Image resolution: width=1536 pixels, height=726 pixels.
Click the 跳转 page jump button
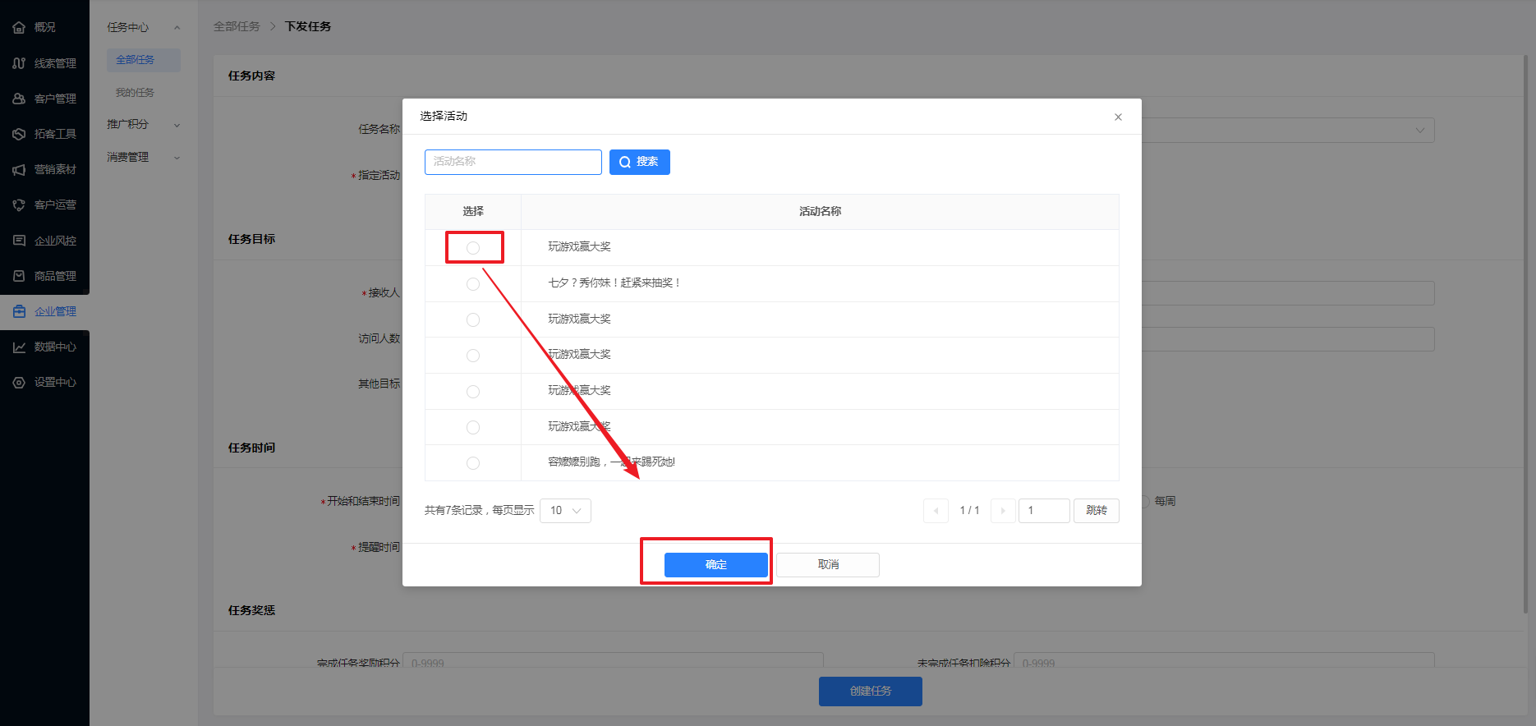(x=1096, y=511)
